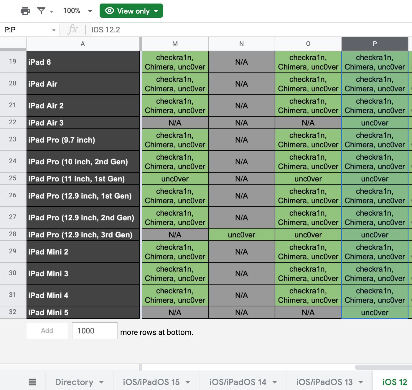
Task: Open the 100% zoom dropdown
Action: click(78, 11)
